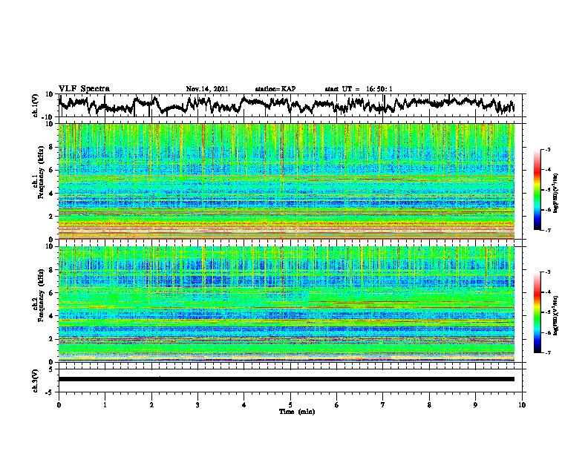Select the "start UT = 16:50: 1" text

click(x=359, y=89)
